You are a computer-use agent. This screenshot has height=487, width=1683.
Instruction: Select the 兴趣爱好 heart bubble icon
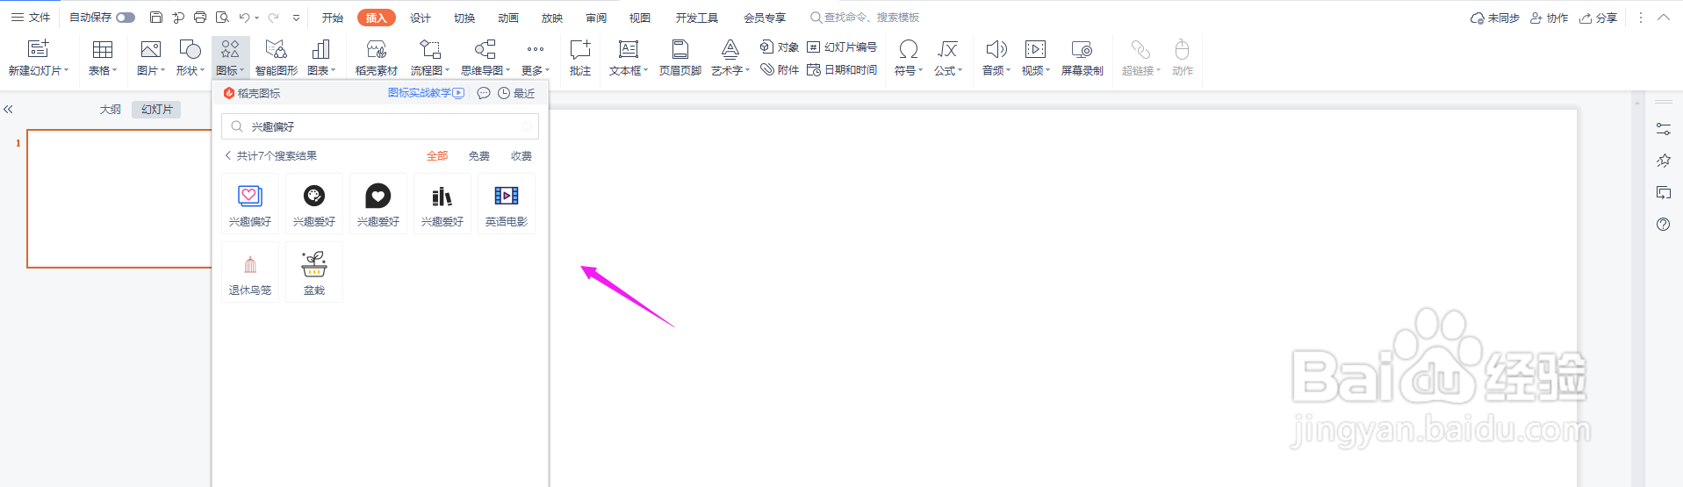[x=378, y=204]
